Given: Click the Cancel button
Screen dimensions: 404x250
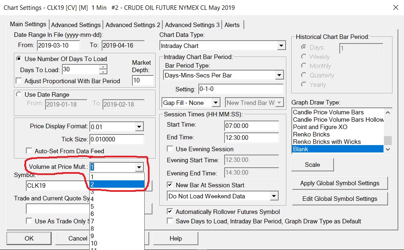Looking at the screenshot, I should [x=73, y=239].
